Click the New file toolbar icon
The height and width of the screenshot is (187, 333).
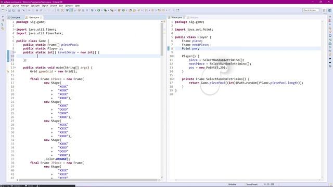tap(3, 10)
